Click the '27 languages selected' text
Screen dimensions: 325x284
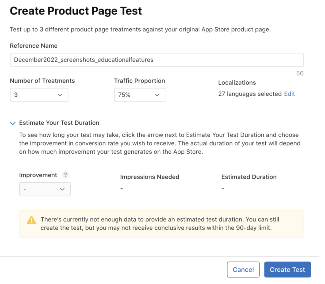pos(250,94)
